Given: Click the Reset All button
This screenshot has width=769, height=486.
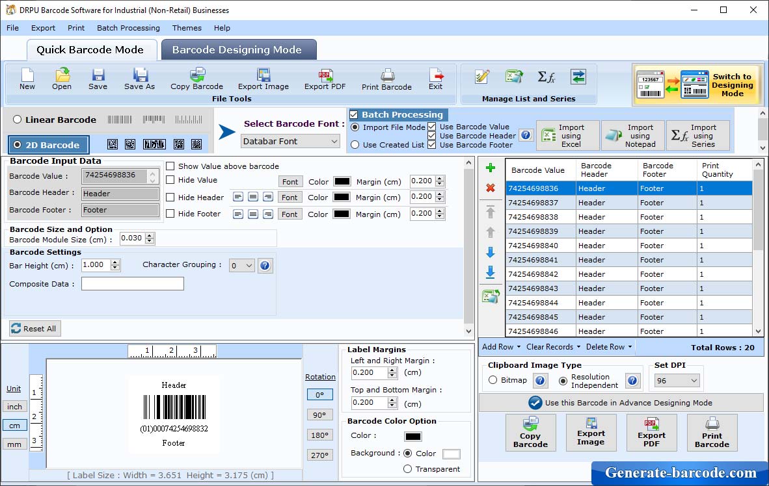Looking at the screenshot, I should coord(35,328).
